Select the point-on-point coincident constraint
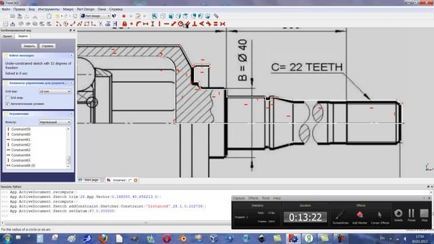Image resolution: width=434 pixels, height=244 pixels. coord(132,24)
